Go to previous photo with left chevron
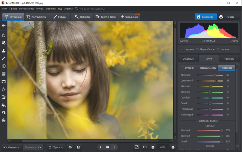242x152 pixels. [x=100, y=147]
